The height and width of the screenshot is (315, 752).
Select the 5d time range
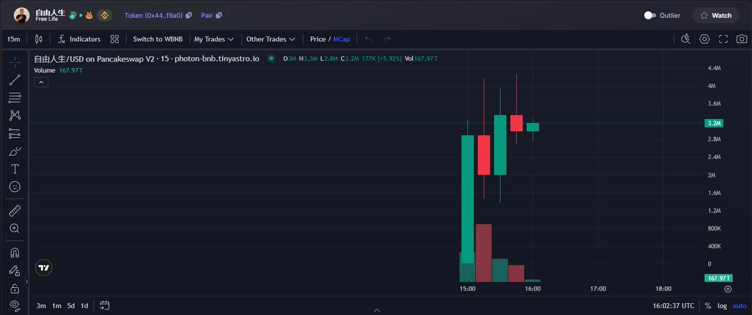point(71,306)
